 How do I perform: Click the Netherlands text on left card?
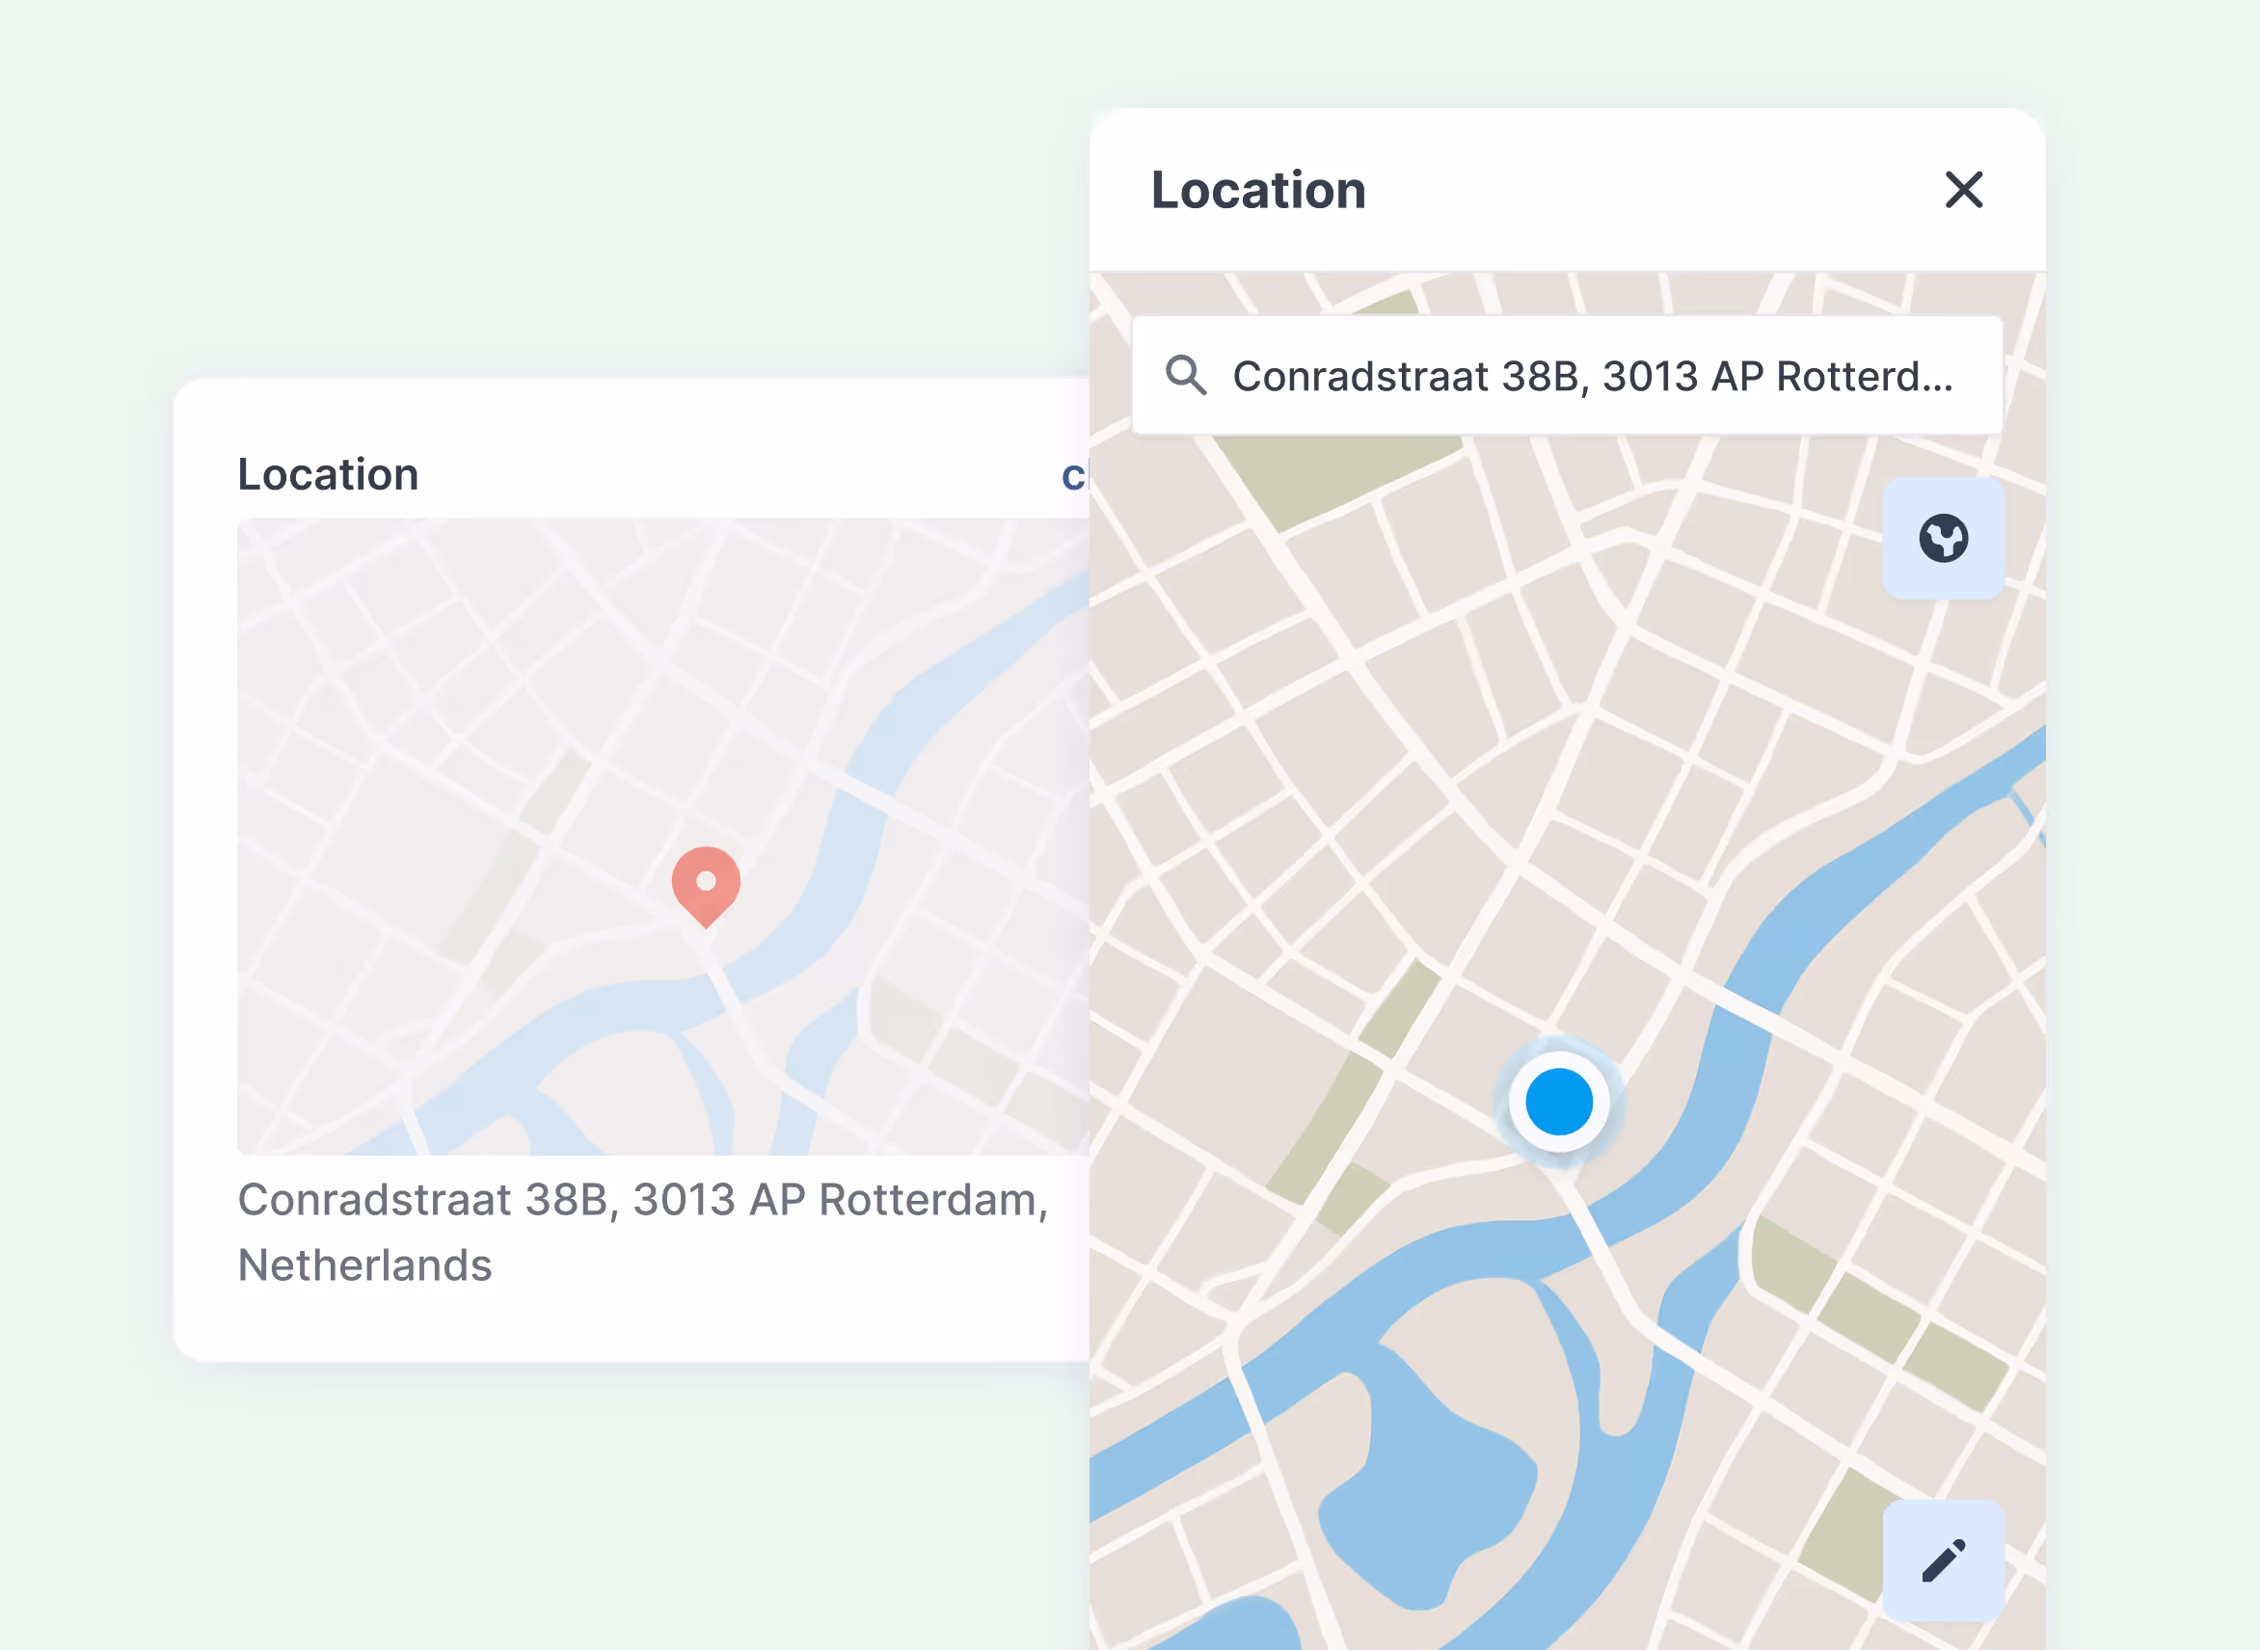pos(364,1265)
